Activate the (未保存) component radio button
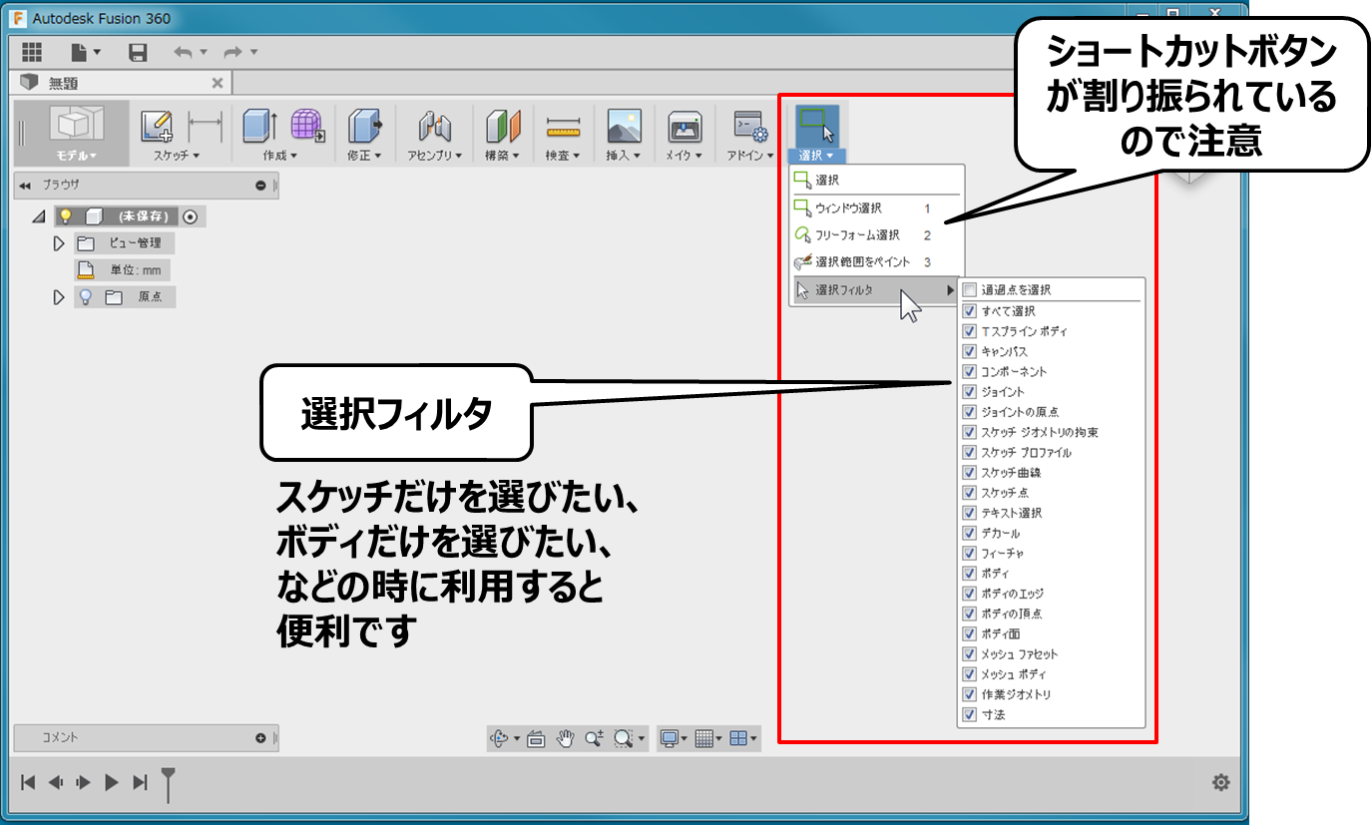This screenshot has width=1371, height=825. 191,215
